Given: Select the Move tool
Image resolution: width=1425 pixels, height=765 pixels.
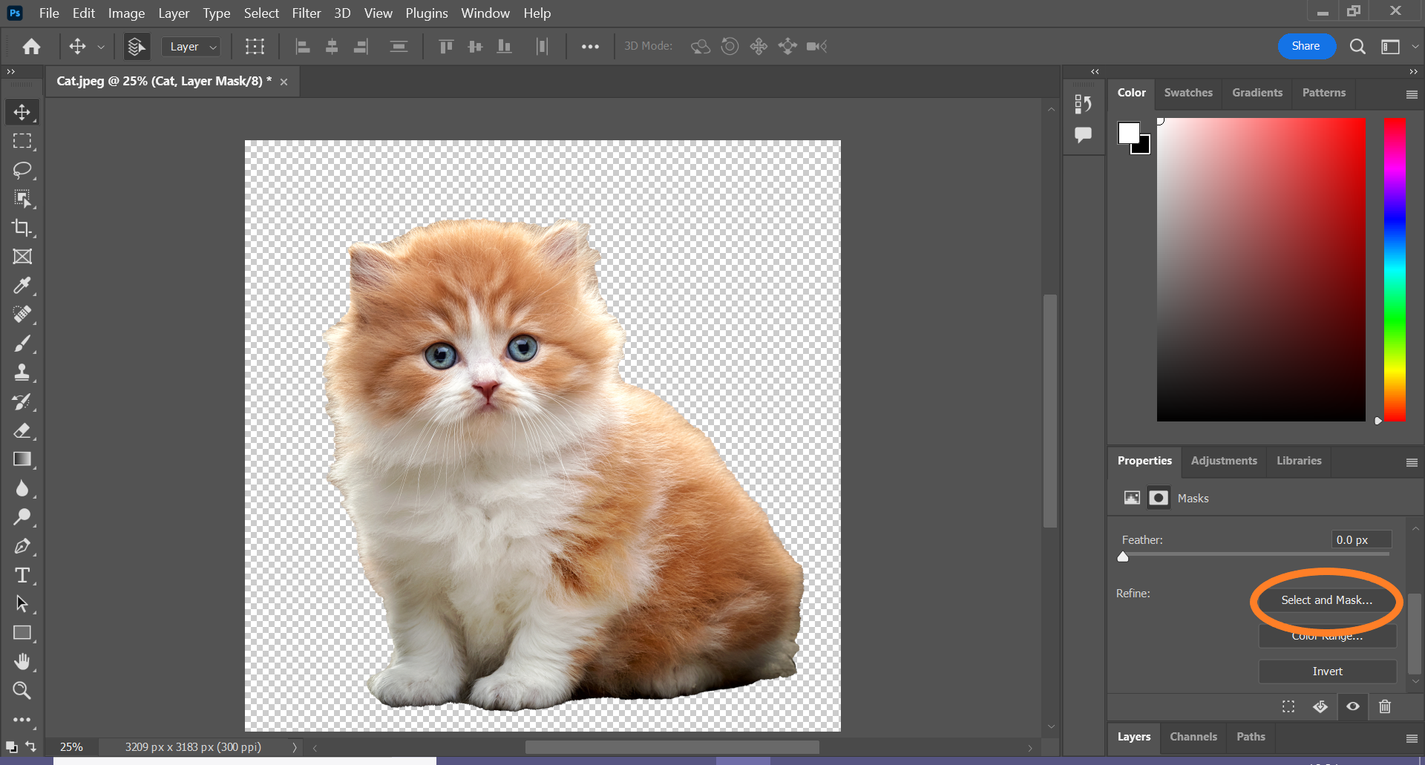Looking at the screenshot, I should click(22, 112).
